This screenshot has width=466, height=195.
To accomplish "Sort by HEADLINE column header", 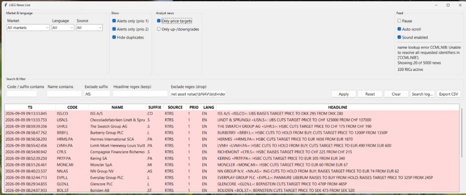I will point(338,107).
